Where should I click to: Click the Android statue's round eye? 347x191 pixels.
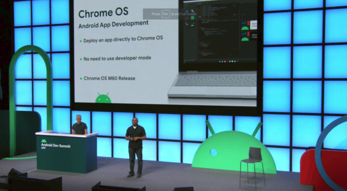(213, 152)
